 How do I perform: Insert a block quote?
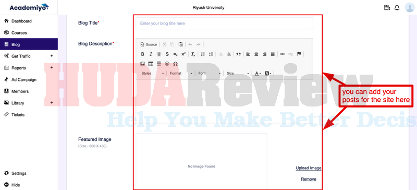point(239,54)
